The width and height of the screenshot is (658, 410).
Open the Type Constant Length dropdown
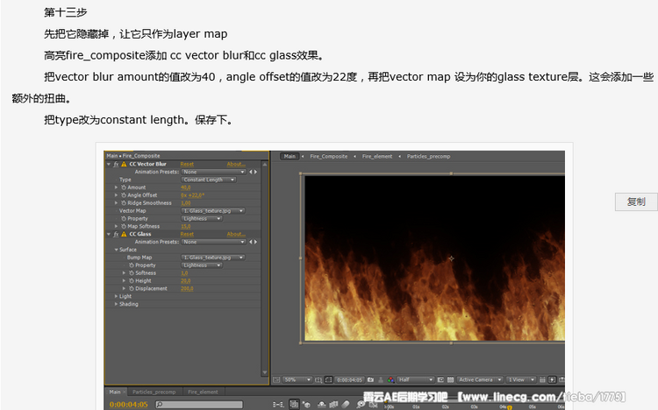(209, 180)
